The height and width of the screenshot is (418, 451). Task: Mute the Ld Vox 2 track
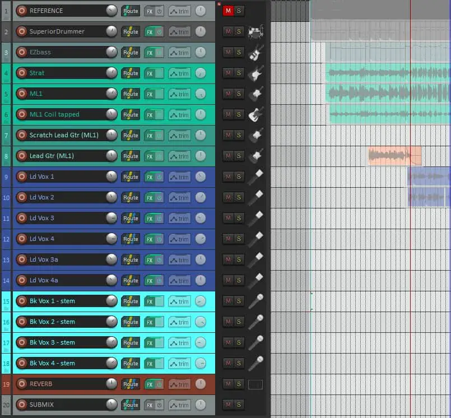tap(228, 197)
